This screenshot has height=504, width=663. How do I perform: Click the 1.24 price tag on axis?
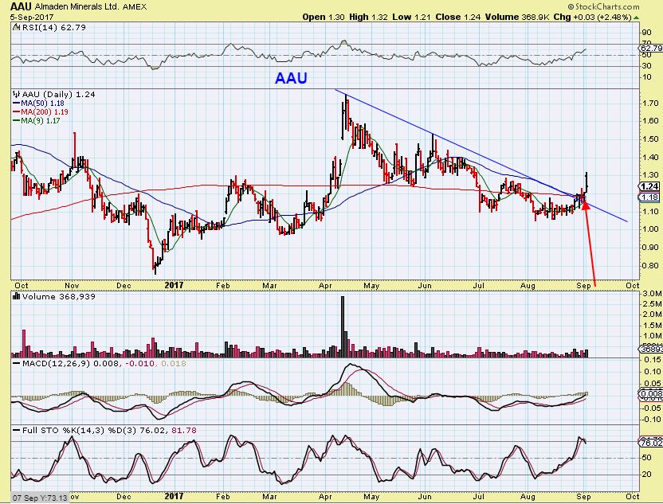[x=650, y=187]
